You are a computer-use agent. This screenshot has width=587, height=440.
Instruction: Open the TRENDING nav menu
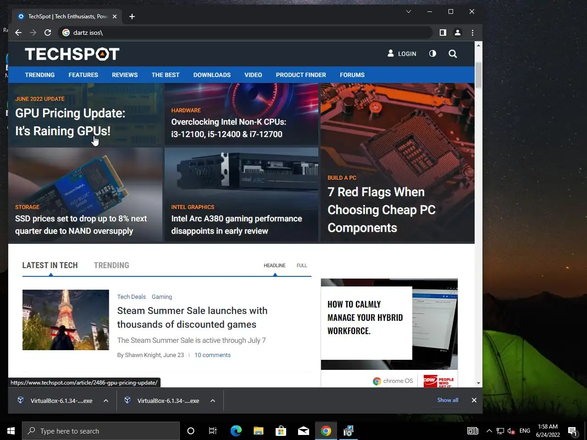[40, 75]
